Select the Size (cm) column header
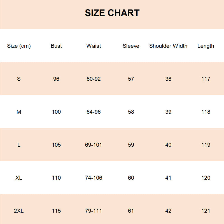Viewport: 224px width, 224px height. [19, 46]
